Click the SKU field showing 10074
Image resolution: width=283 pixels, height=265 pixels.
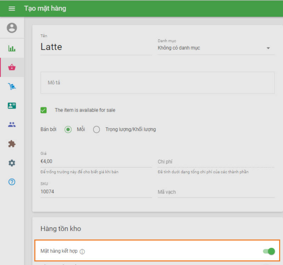pyautogui.click(x=96, y=192)
